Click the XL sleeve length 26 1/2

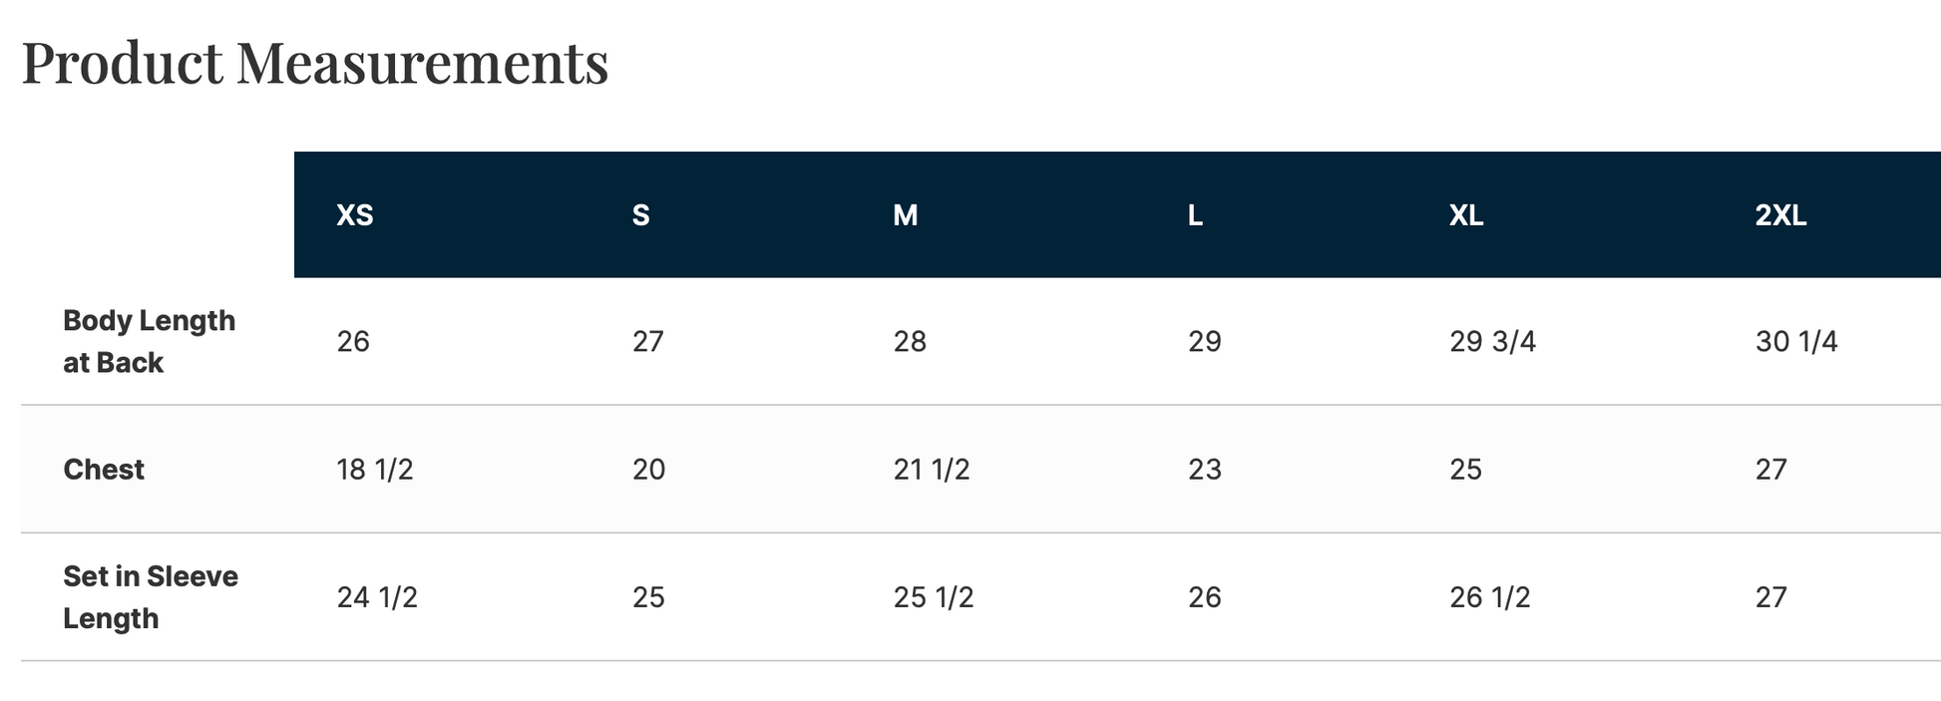coord(1489,597)
